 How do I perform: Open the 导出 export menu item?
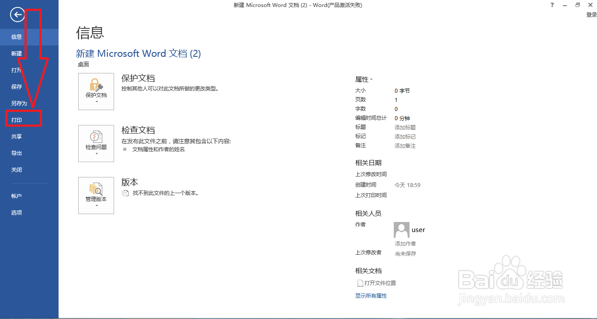coord(29,153)
